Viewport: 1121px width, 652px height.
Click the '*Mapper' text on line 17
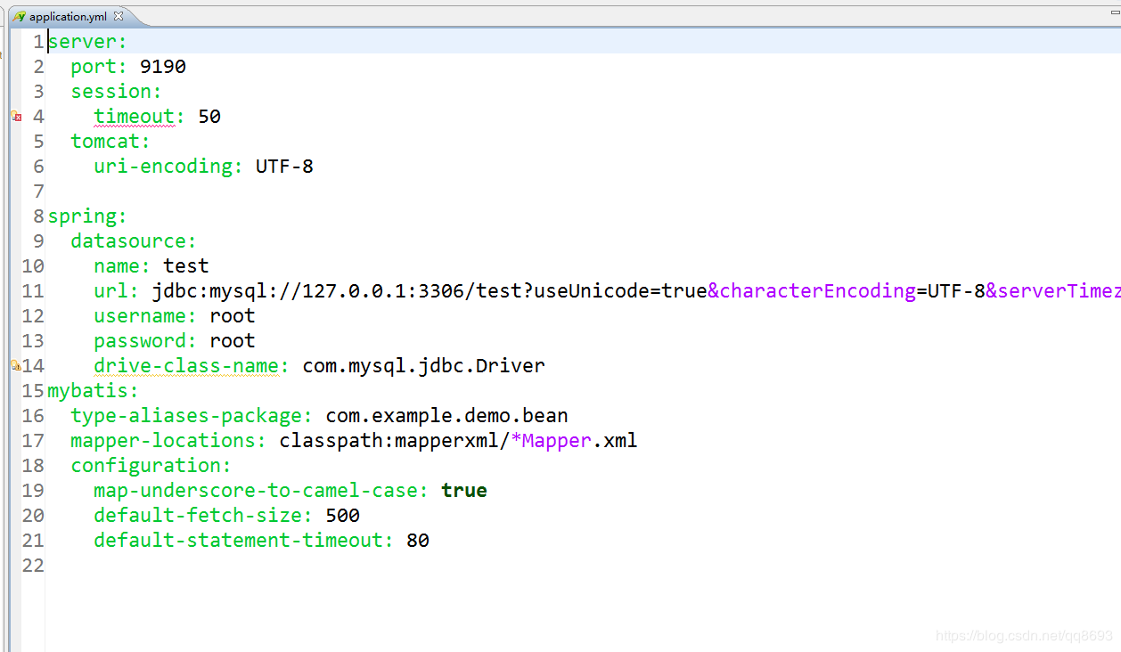[552, 441]
